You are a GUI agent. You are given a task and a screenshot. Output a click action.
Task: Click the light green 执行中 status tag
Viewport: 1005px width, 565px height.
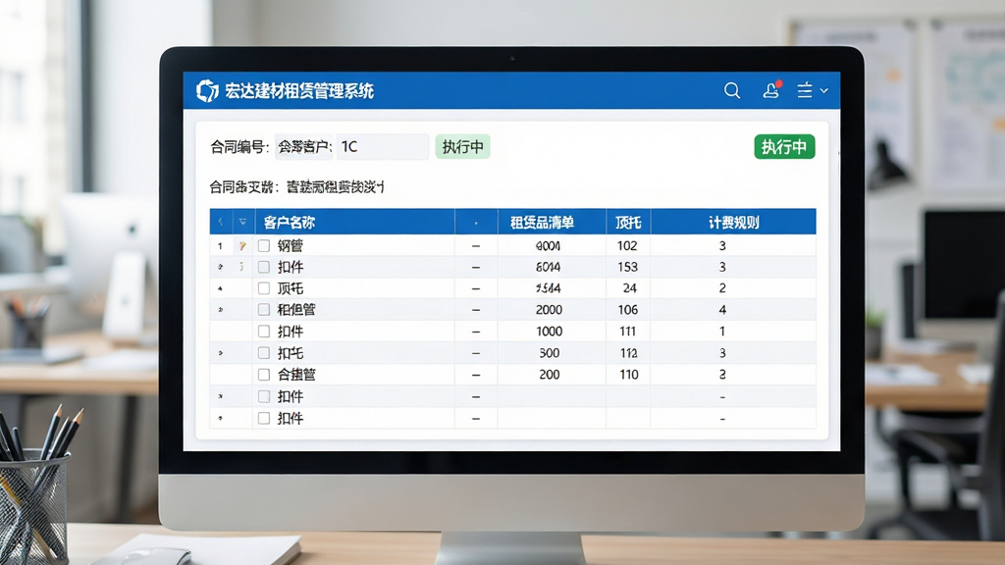[x=463, y=147]
